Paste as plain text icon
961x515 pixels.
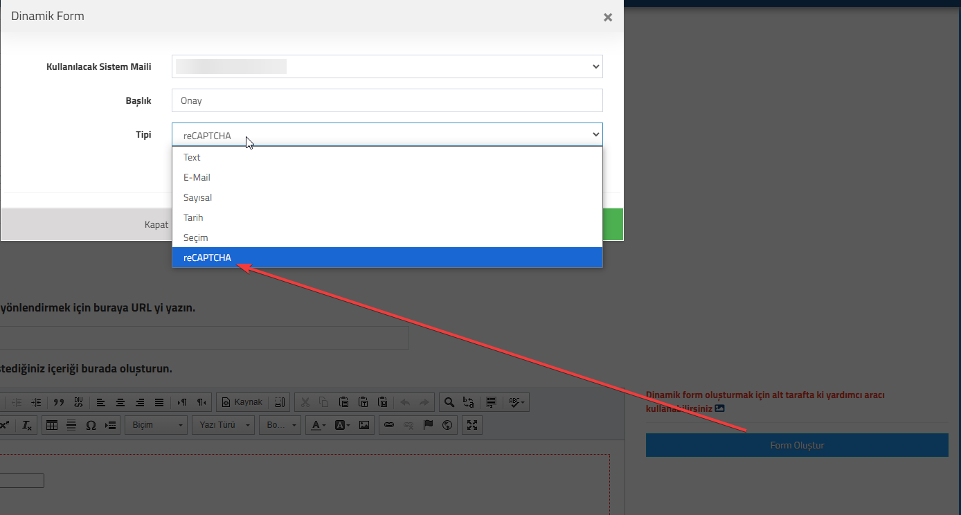(363, 402)
